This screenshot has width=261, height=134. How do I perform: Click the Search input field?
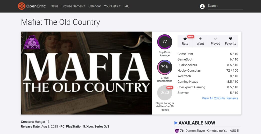click(x=225, y=6)
